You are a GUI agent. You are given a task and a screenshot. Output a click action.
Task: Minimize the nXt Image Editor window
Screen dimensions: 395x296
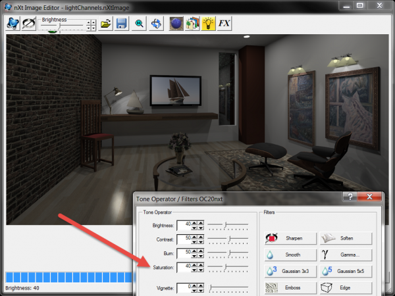pos(346,5)
